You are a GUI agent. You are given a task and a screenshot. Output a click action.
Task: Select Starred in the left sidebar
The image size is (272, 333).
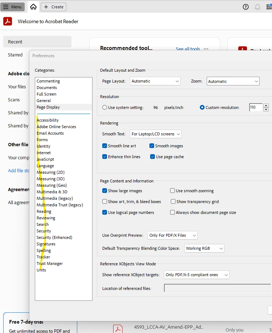click(15, 55)
